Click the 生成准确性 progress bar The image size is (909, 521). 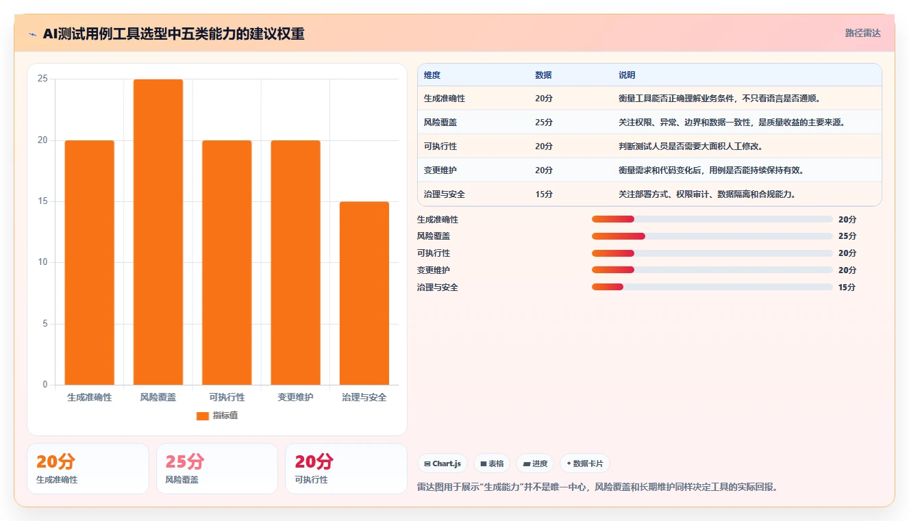coord(712,219)
